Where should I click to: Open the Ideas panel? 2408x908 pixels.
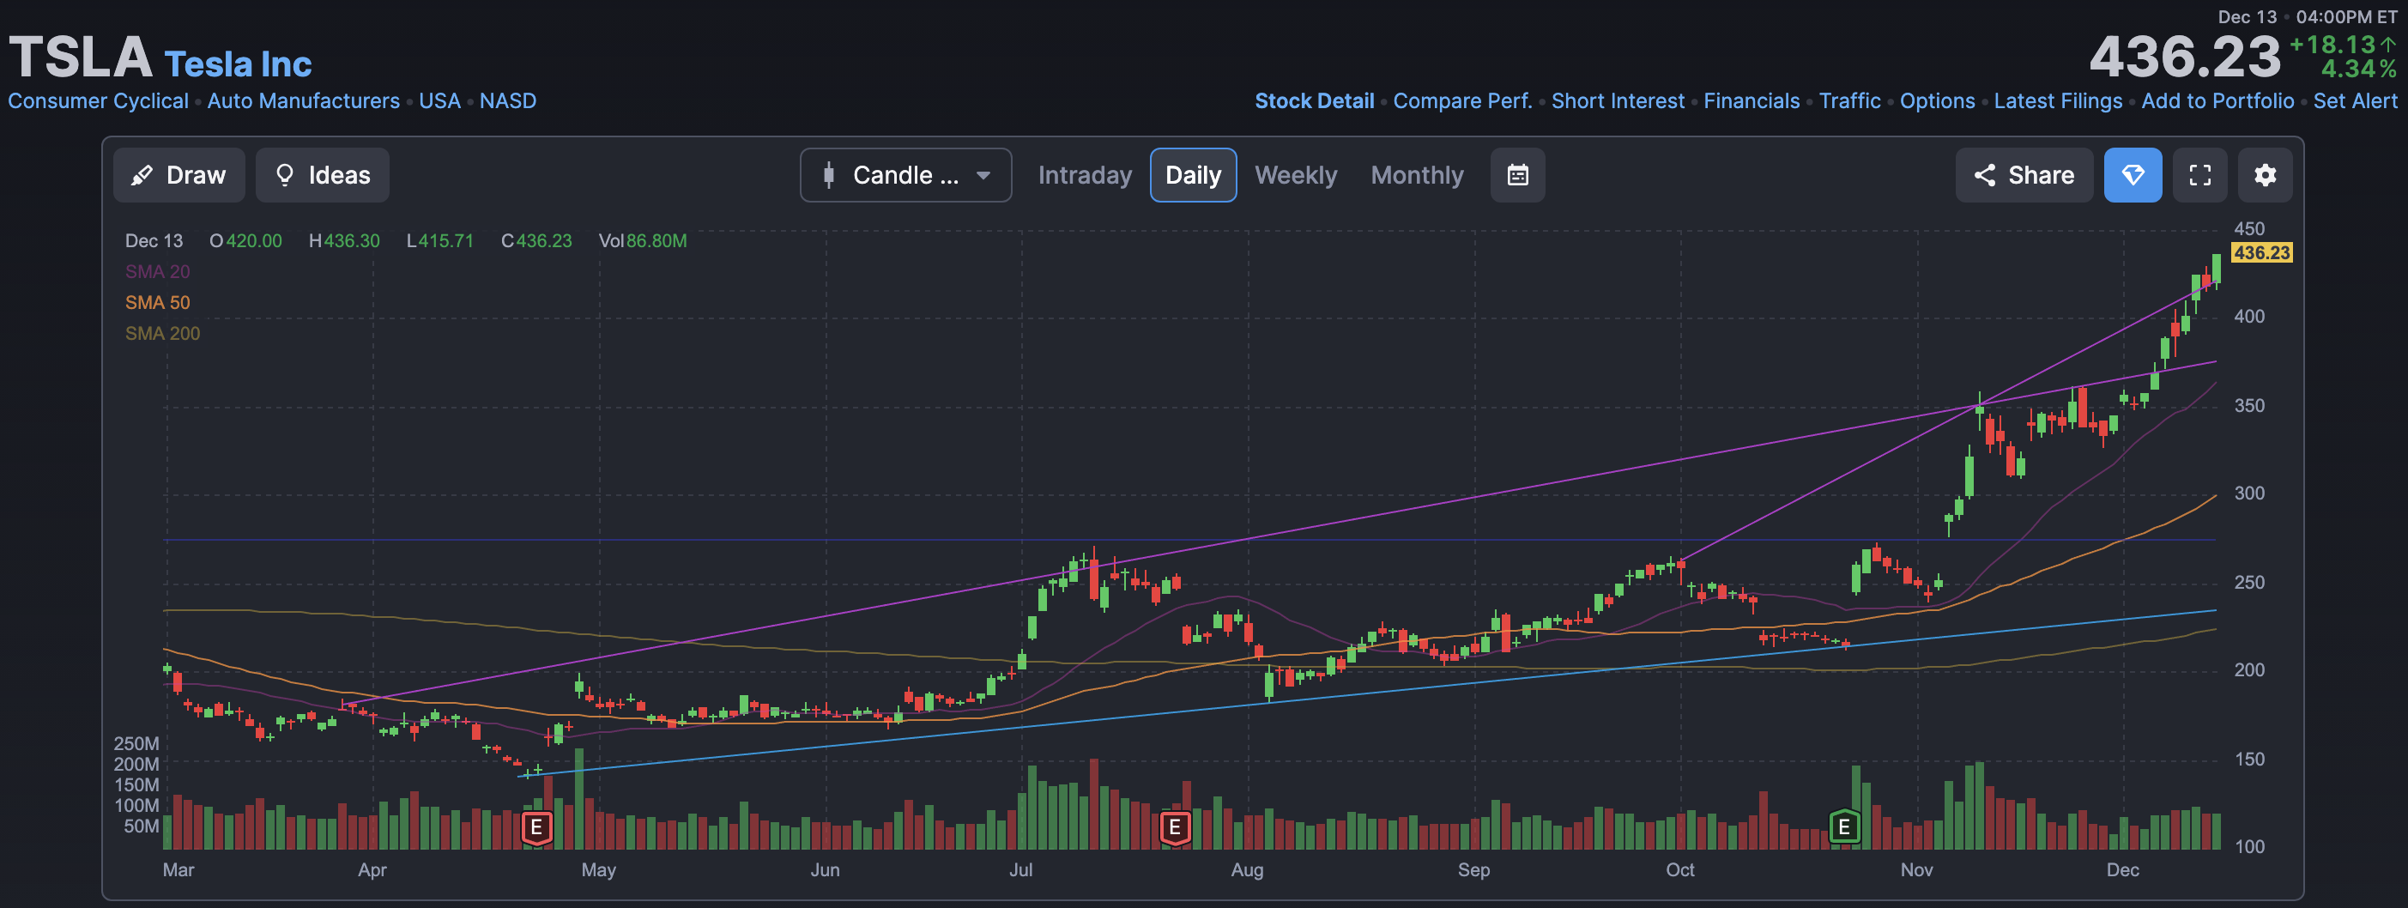pyautogui.click(x=323, y=175)
